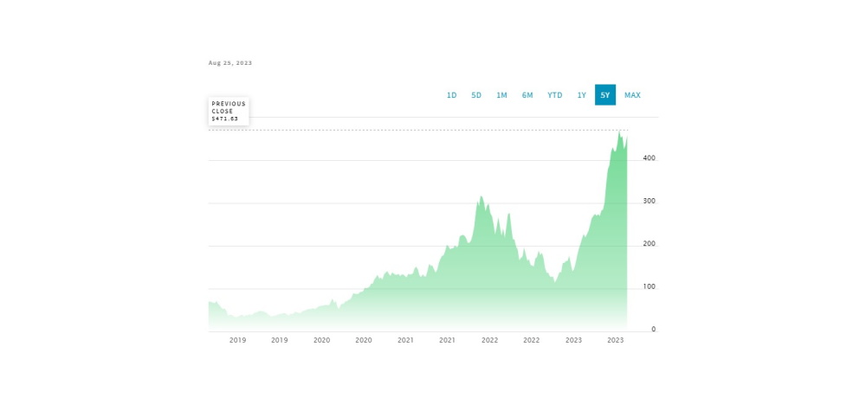866x411 pixels.
Task: Click the Aug 25, 2023 date text
Action: coord(230,63)
